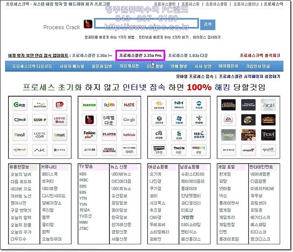293x252 pixels.
Task: Open the citi bank icon
Action: [x=159, y=135]
